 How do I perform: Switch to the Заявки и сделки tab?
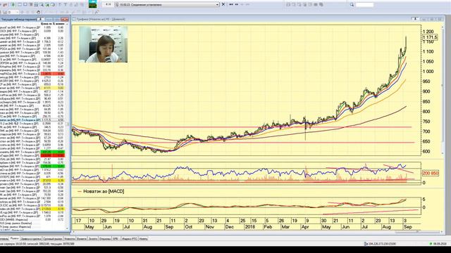click(x=31, y=239)
